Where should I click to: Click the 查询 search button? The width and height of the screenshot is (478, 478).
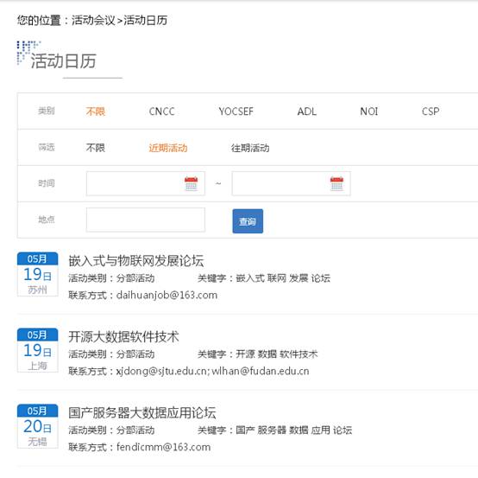click(248, 221)
